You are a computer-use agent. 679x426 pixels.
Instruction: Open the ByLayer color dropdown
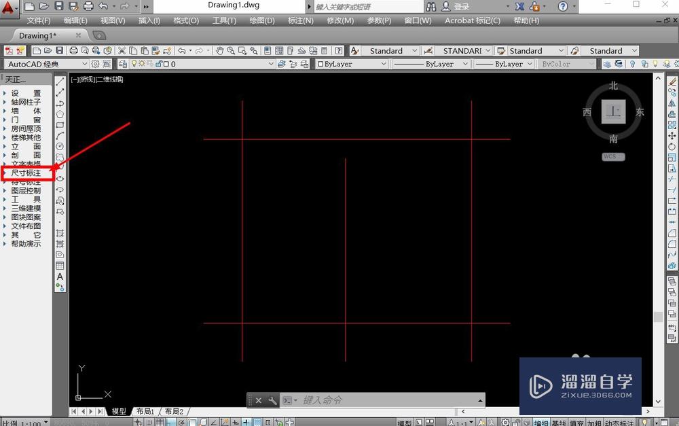351,64
